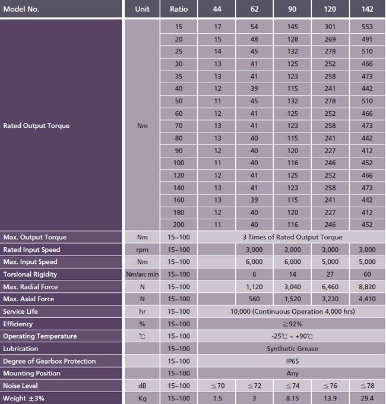The image size is (386, 404).
Task: Select the 'Ratio' column header
Action: (x=179, y=9)
